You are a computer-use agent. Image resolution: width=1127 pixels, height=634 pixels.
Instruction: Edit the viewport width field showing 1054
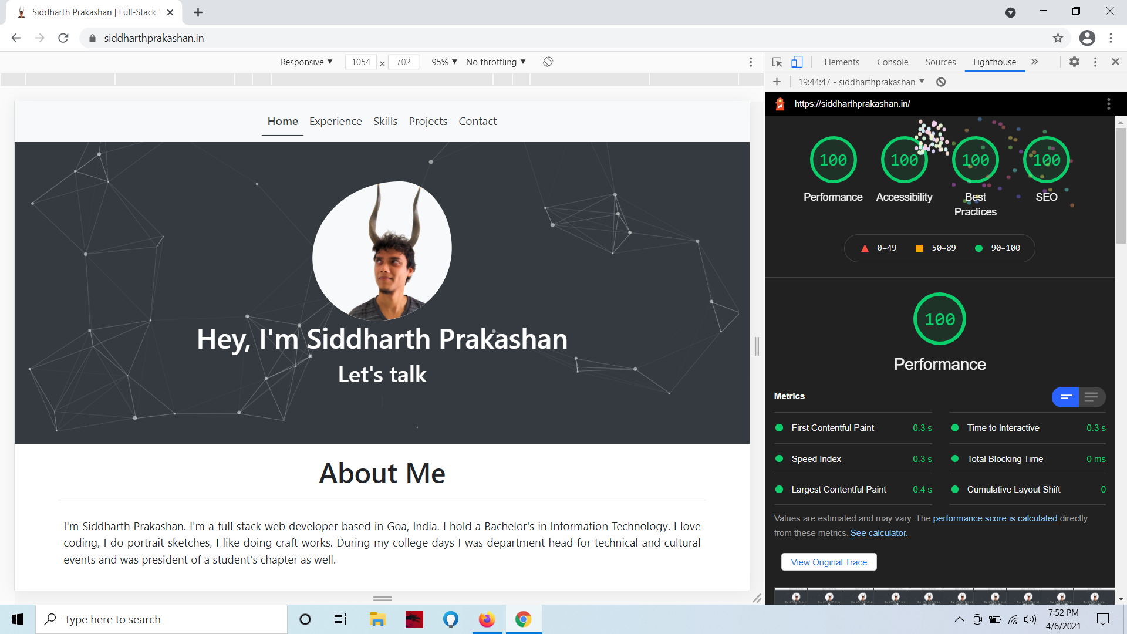[x=360, y=62]
